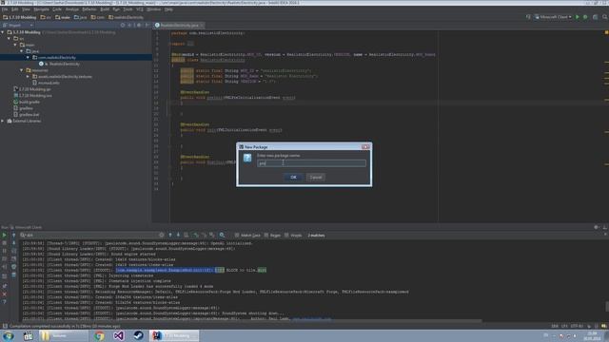Click the Make Project icon in top toolbar
The width and height of the screenshot is (609, 342).
[x=528, y=17]
